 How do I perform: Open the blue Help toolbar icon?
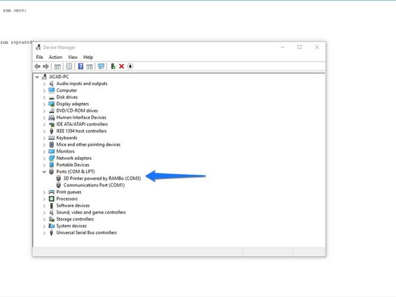pos(80,66)
